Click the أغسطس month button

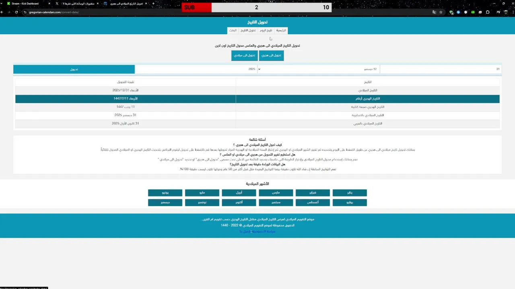pos(313,203)
